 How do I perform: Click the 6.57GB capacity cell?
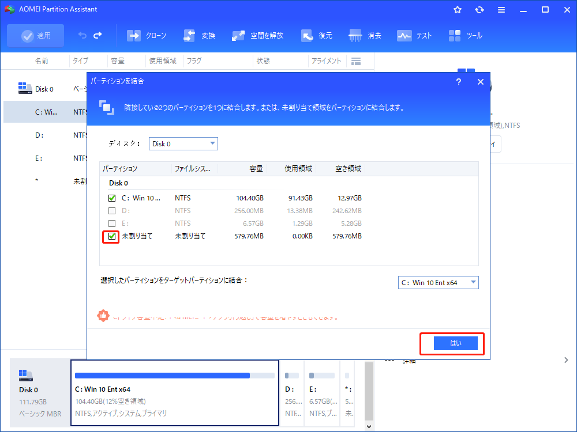pyautogui.click(x=253, y=223)
